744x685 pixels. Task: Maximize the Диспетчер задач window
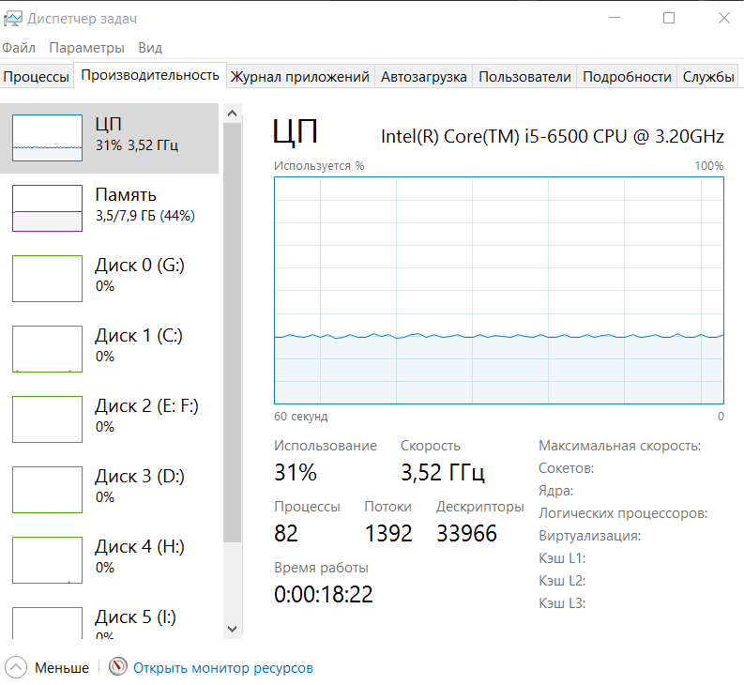click(669, 18)
